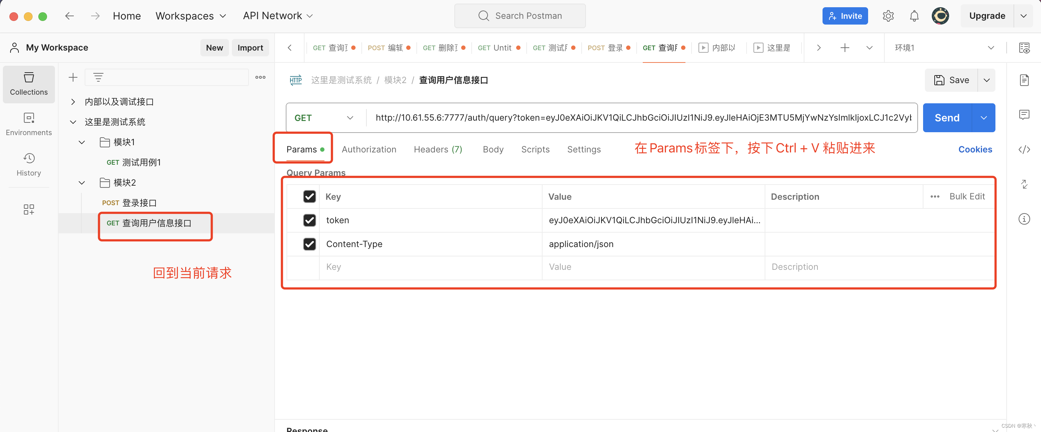Screen dimensions: 1041x432
Task: Expand the 内部以及调试接口 collection
Action: (73, 101)
